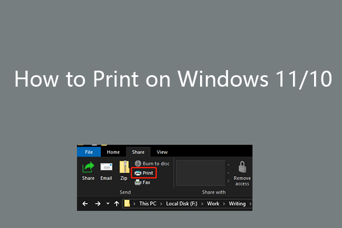
Task: Open the View ribbon tab
Action: click(x=162, y=152)
